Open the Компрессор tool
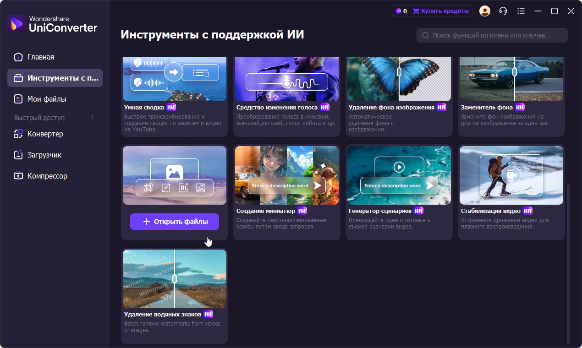The image size is (582, 348). [x=47, y=176]
